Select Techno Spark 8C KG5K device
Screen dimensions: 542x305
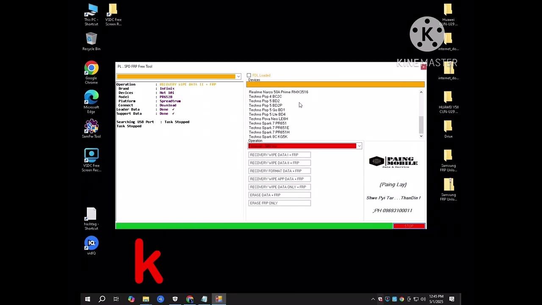268,137
